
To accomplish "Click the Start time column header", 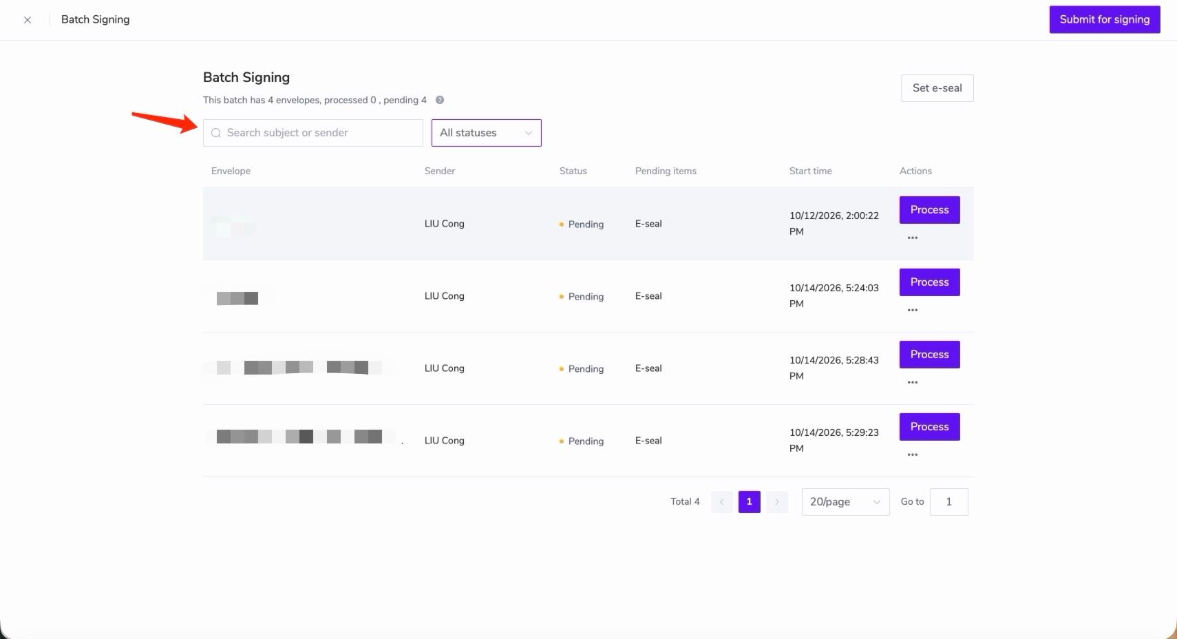I will [811, 171].
